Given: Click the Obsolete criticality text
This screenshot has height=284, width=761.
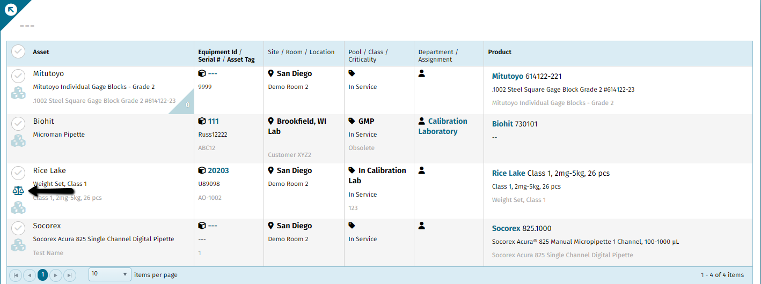Looking at the screenshot, I should coord(361,148).
